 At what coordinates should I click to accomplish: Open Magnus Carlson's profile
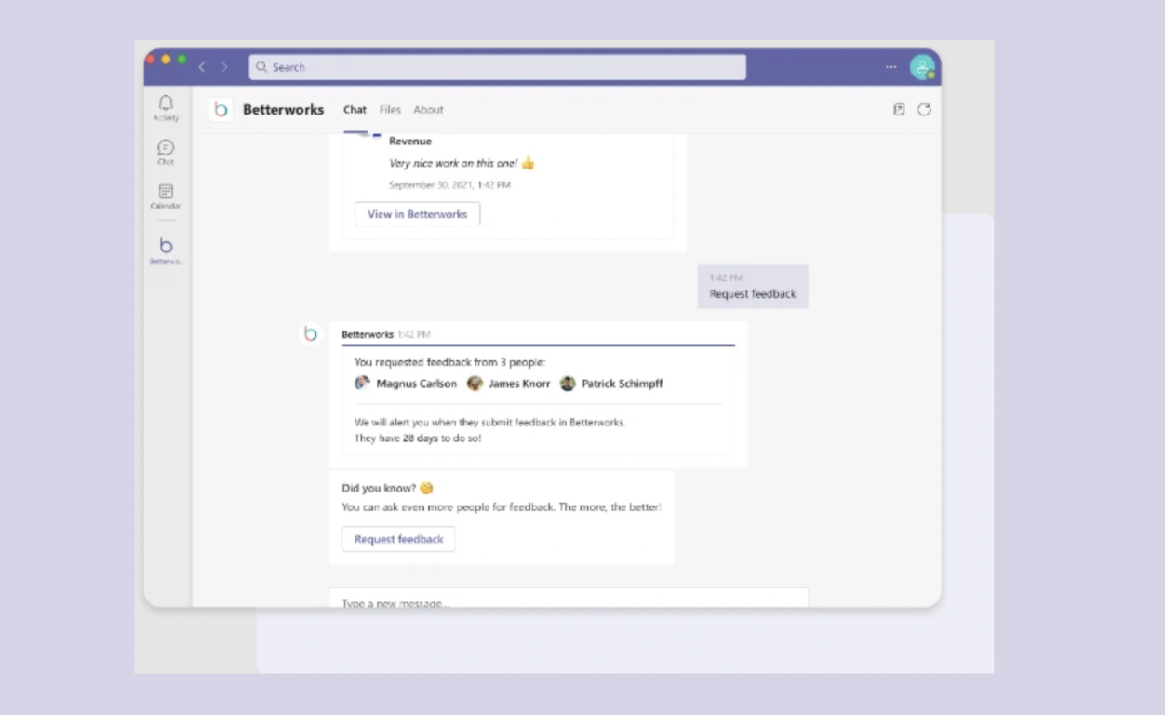(x=417, y=384)
